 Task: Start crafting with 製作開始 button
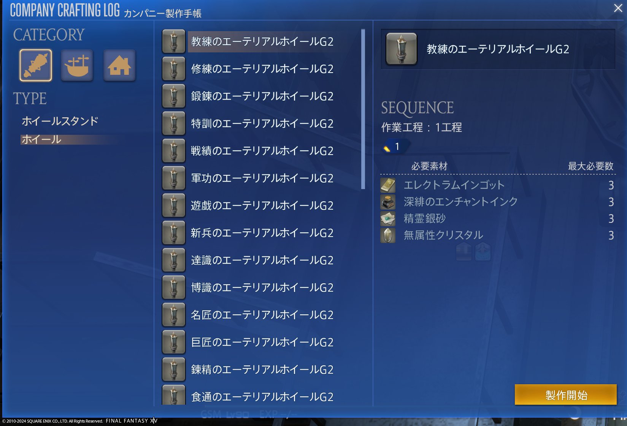click(566, 395)
